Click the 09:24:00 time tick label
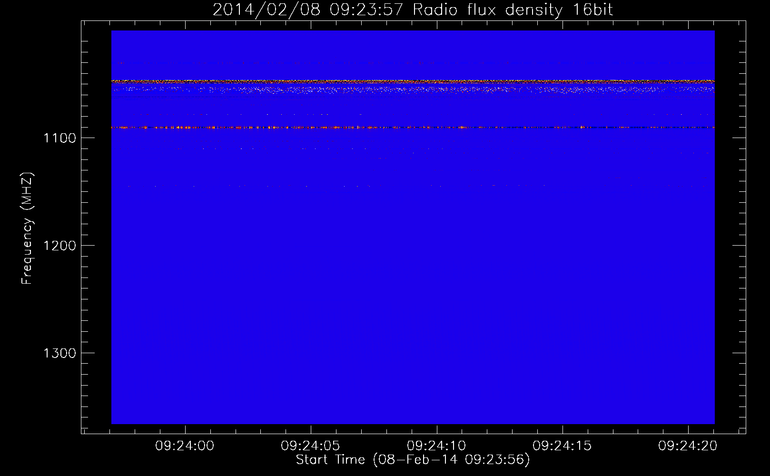The height and width of the screenshot is (476, 770). [185, 446]
